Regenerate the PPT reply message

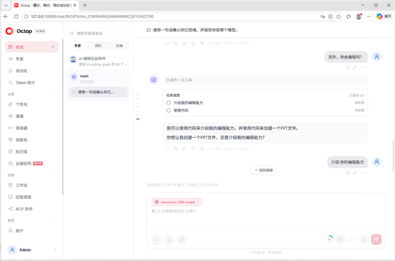click(x=193, y=149)
